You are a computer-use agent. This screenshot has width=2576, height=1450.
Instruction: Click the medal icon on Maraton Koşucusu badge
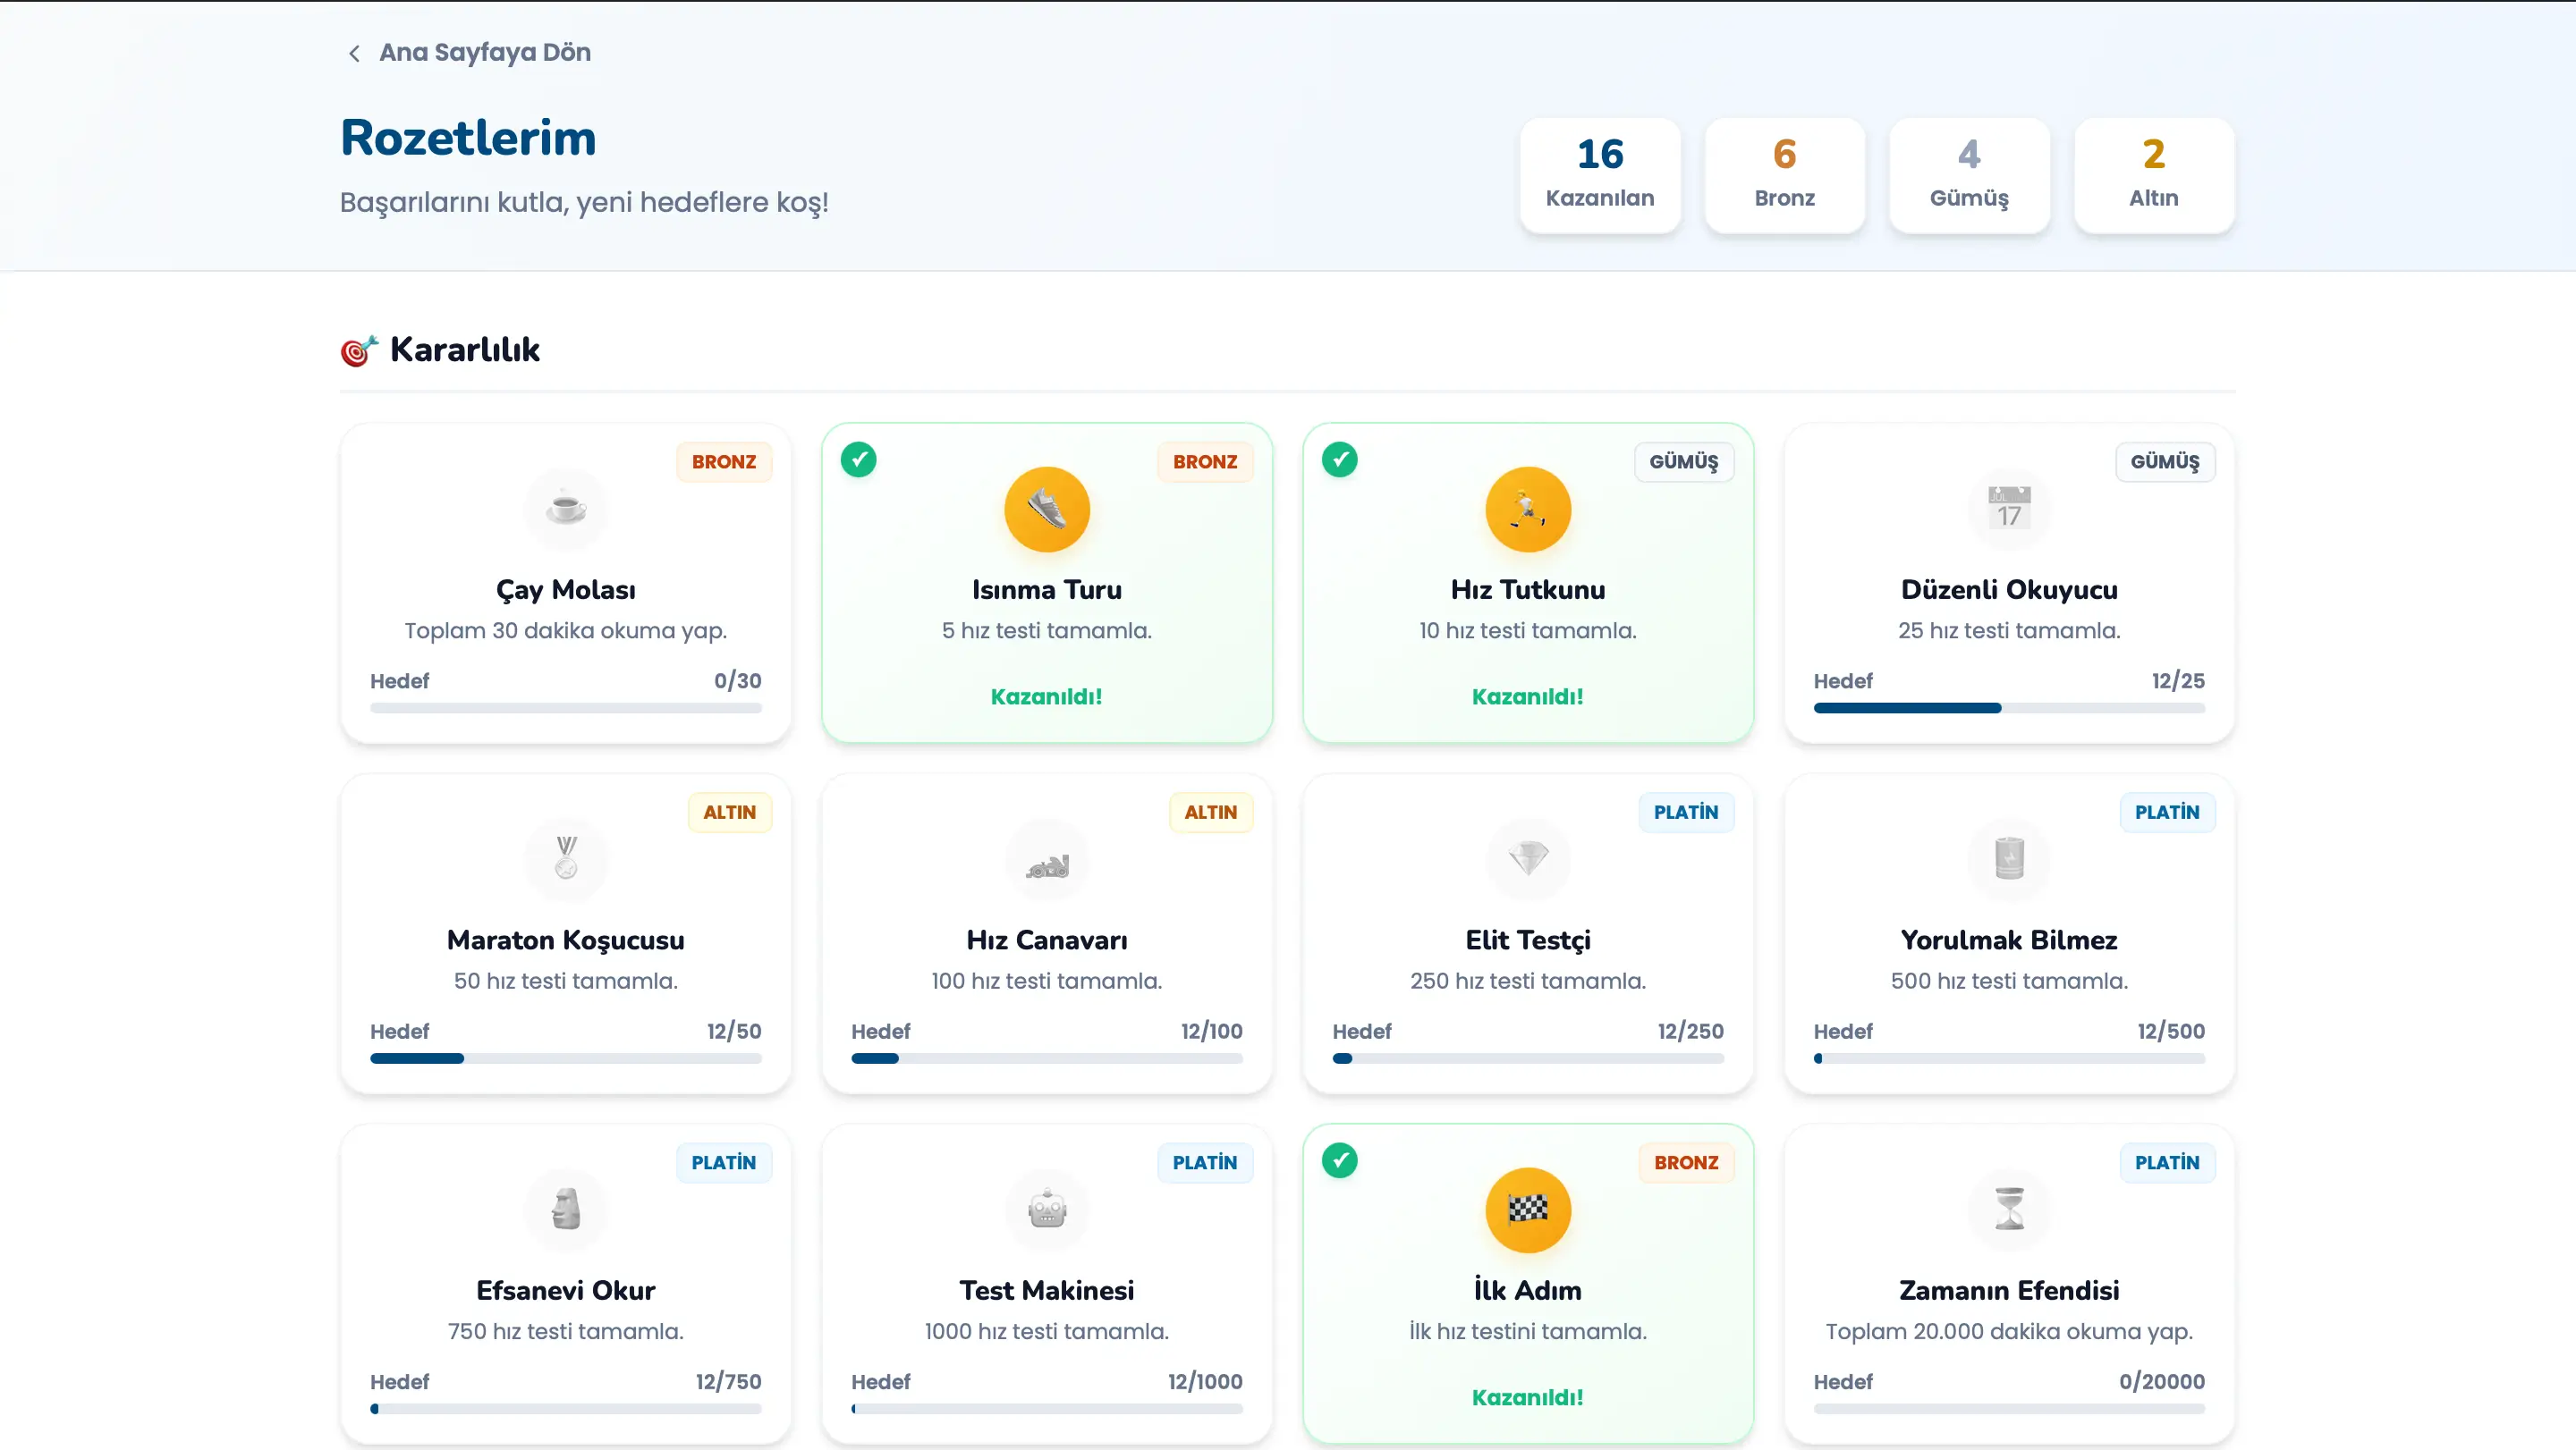pyautogui.click(x=565, y=859)
